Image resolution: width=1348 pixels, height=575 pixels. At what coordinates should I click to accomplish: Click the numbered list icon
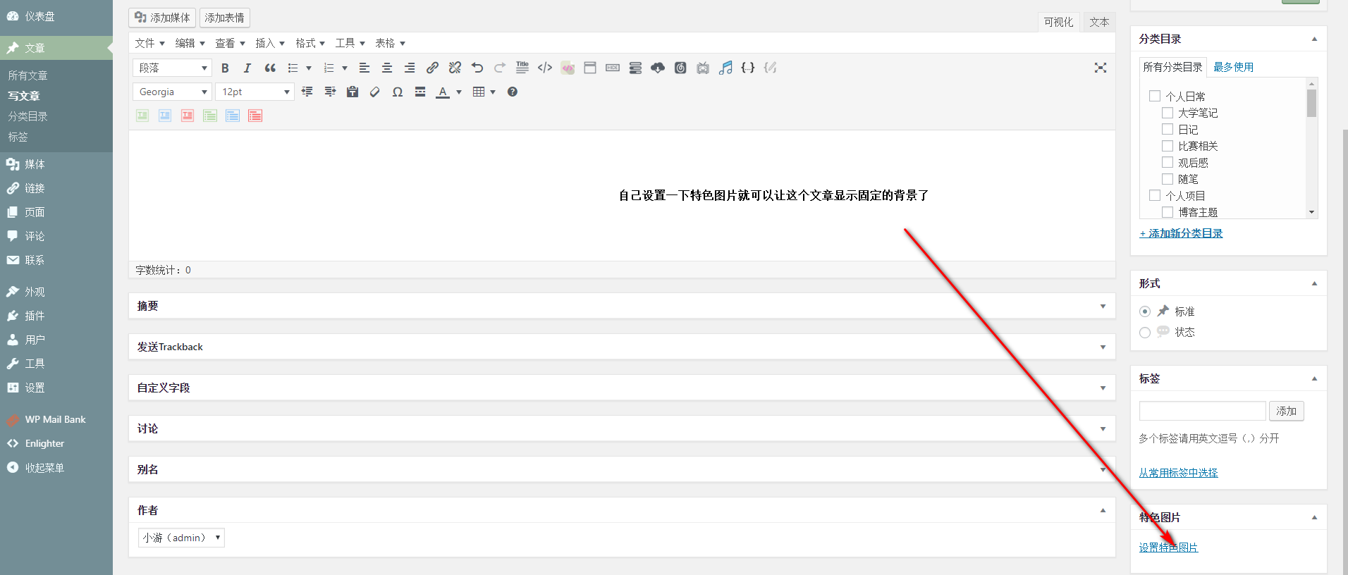329,68
